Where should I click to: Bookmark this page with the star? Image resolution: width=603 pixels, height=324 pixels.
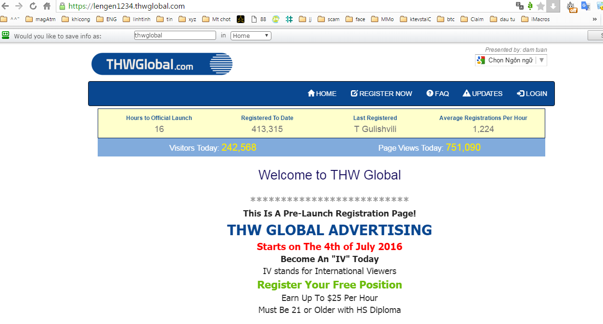pos(541,6)
